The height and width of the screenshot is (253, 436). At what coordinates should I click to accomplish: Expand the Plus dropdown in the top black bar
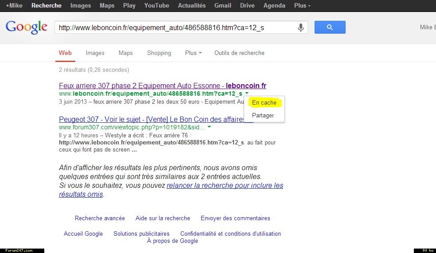click(x=302, y=6)
